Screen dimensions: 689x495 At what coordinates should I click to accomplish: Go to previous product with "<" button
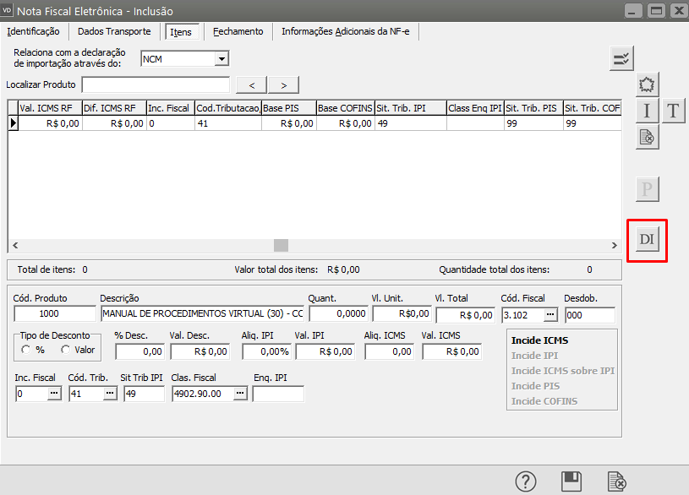pyautogui.click(x=251, y=84)
